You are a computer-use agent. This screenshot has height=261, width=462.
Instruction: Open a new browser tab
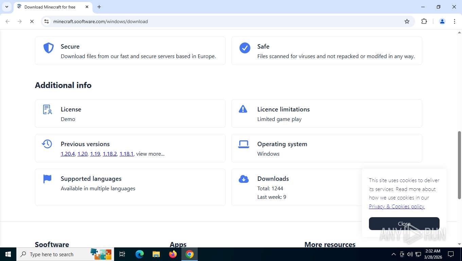99,7
